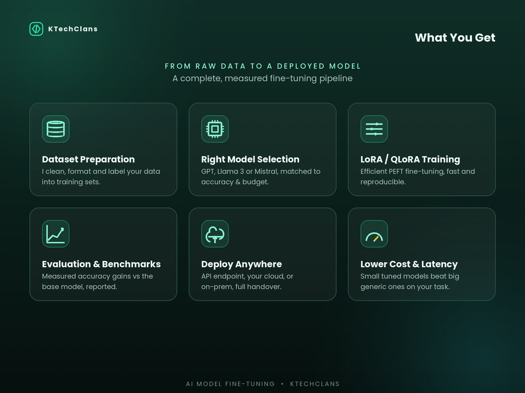Click 'A complete, measured fine-tuning pipeline' subtitle

coord(262,79)
